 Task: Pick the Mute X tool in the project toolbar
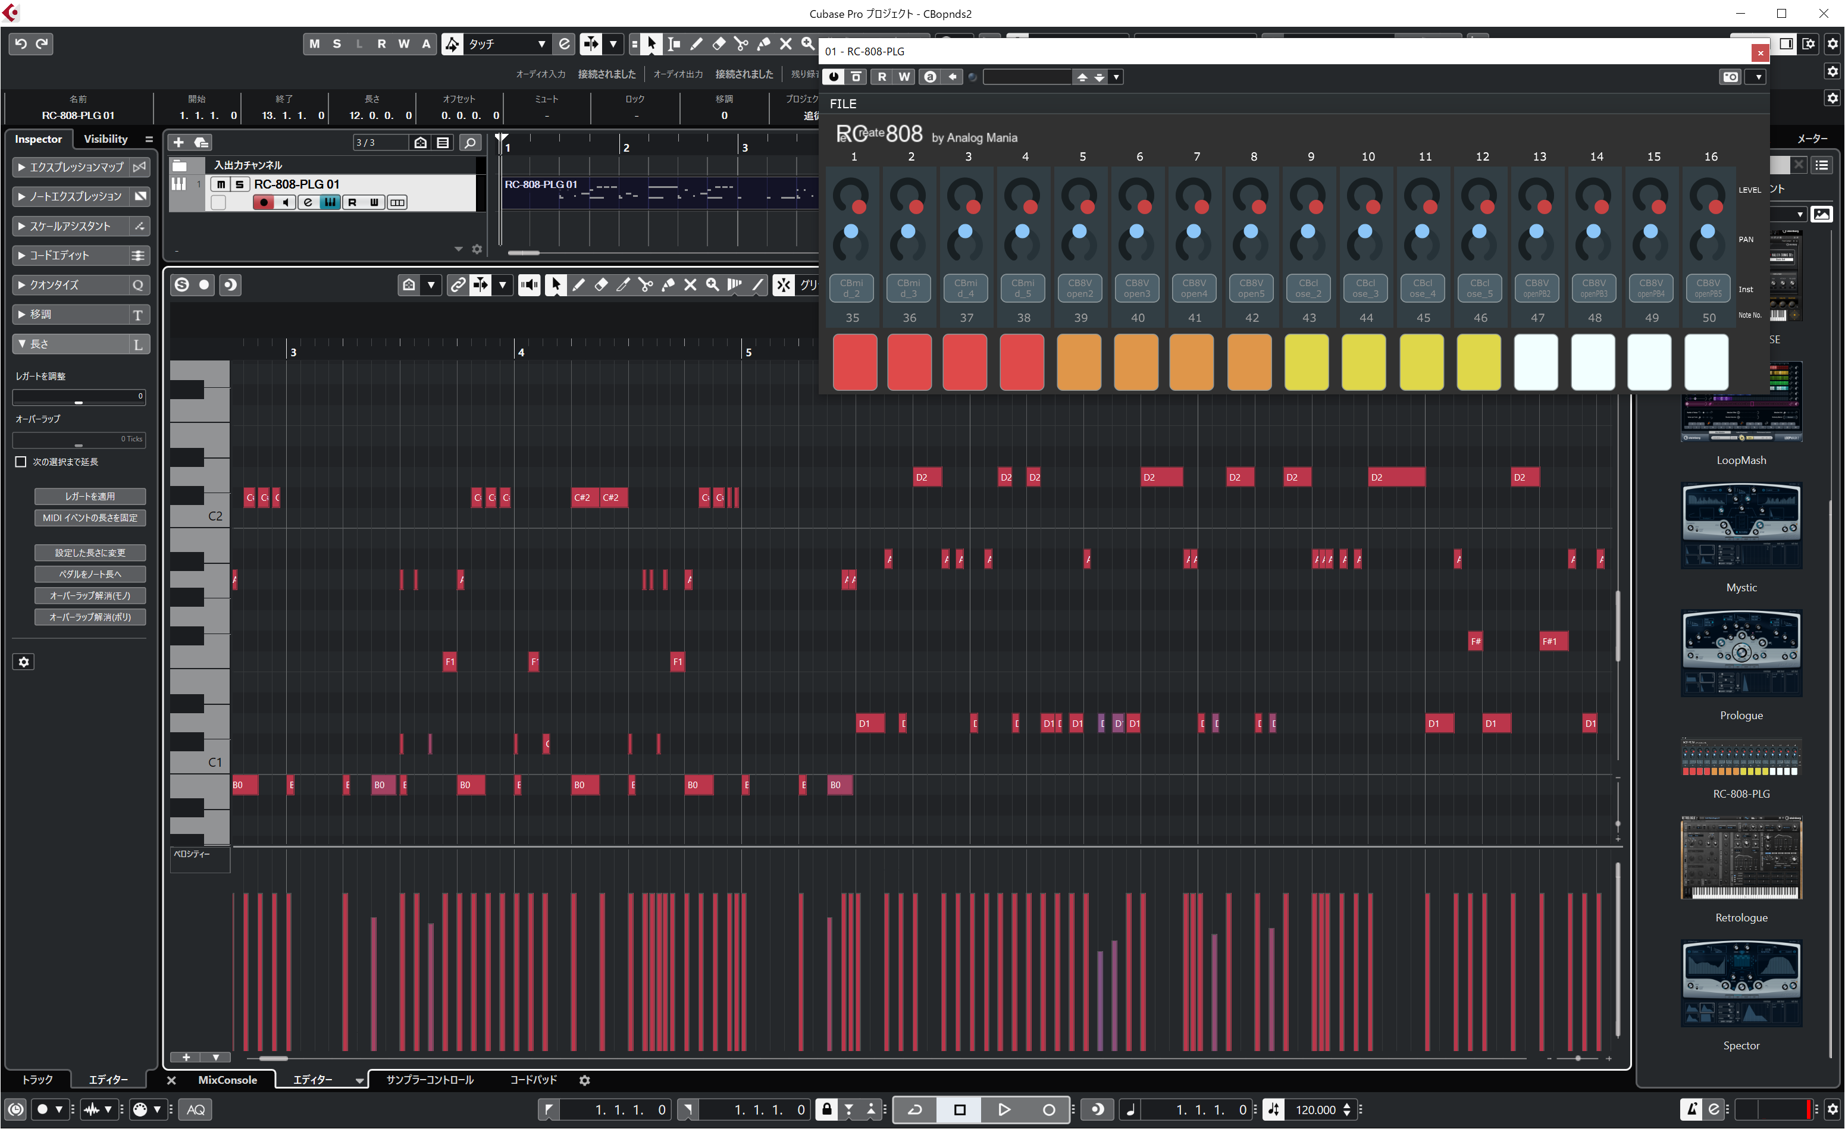click(785, 43)
